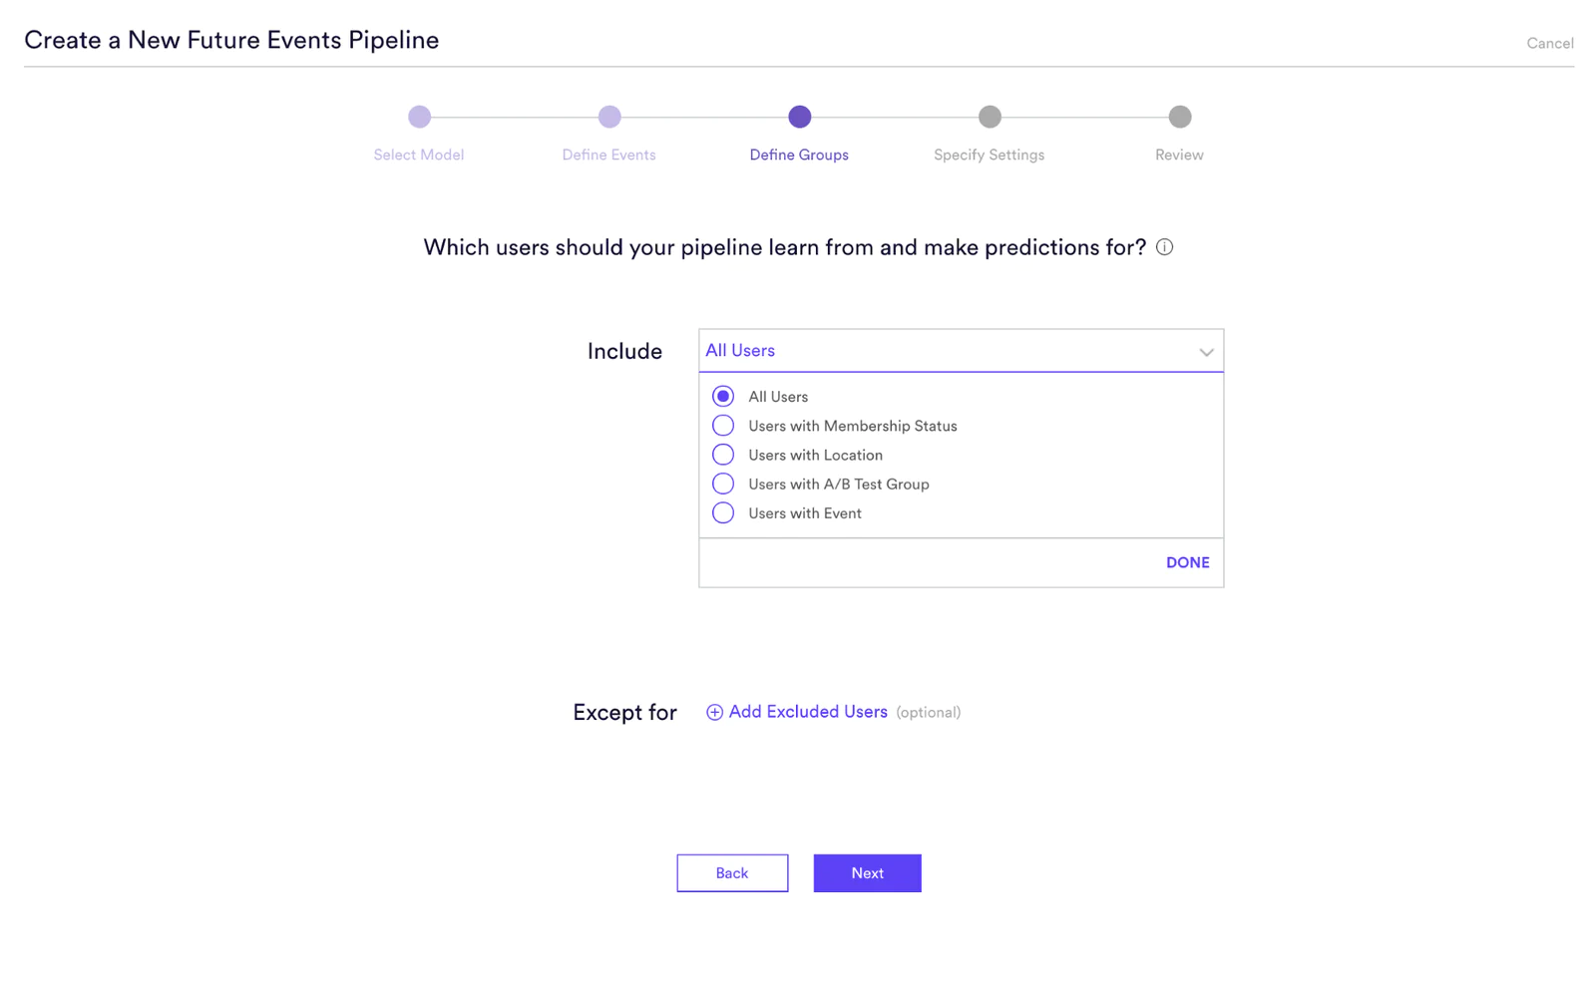Open the Define Events step label
This screenshot has height=981, width=1596.
point(608,155)
